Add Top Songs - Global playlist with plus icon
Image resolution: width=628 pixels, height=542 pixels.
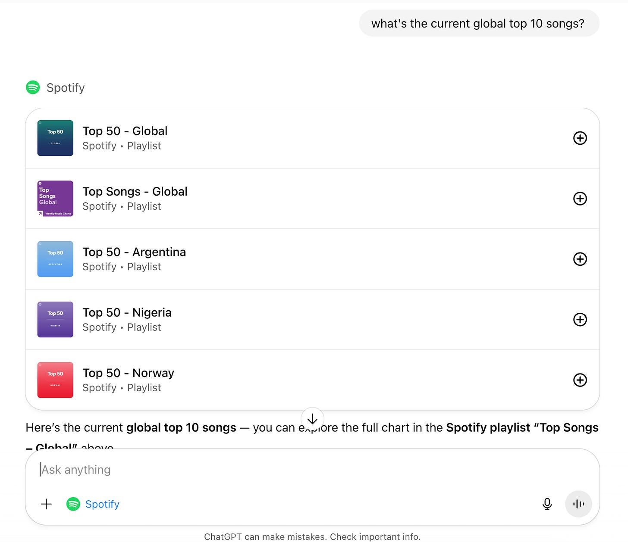click(x=580, y=199)
